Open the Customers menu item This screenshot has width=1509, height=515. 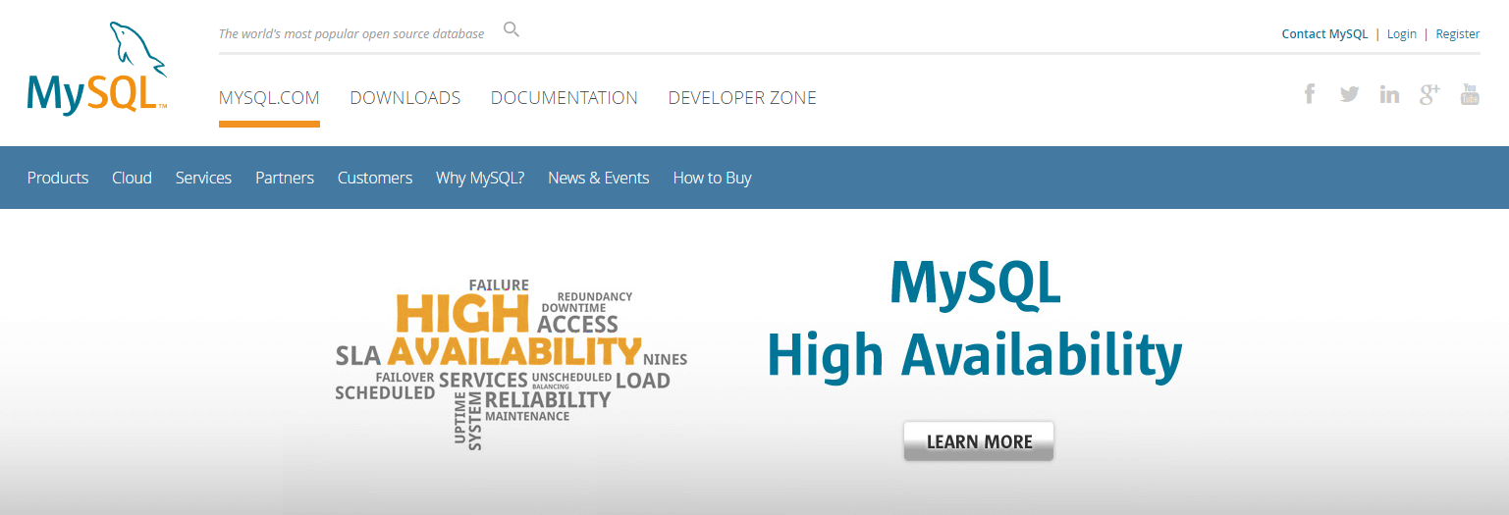coord(375,178)
